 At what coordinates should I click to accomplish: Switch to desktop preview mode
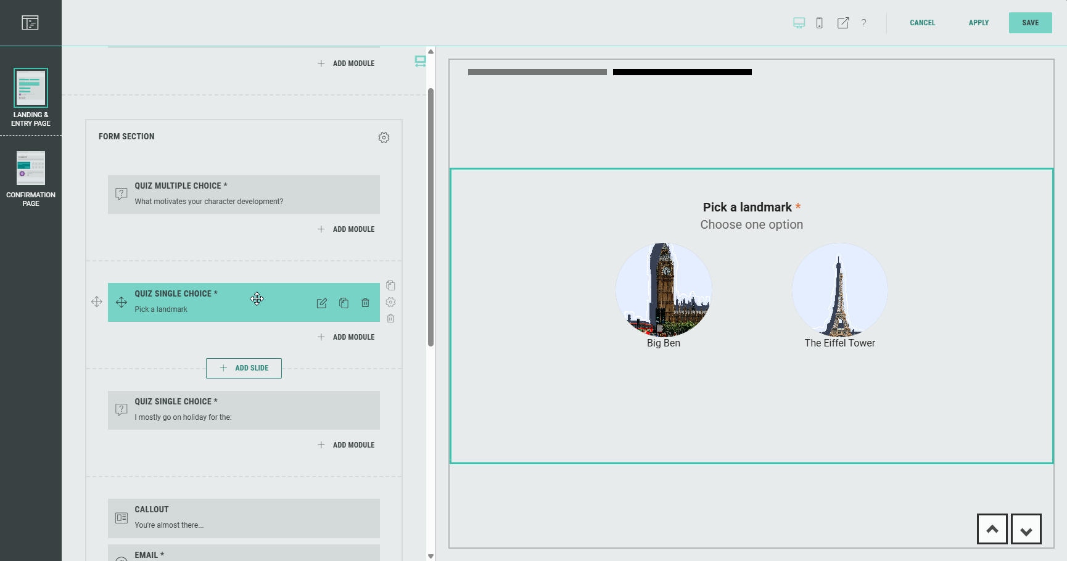(799, 23)
